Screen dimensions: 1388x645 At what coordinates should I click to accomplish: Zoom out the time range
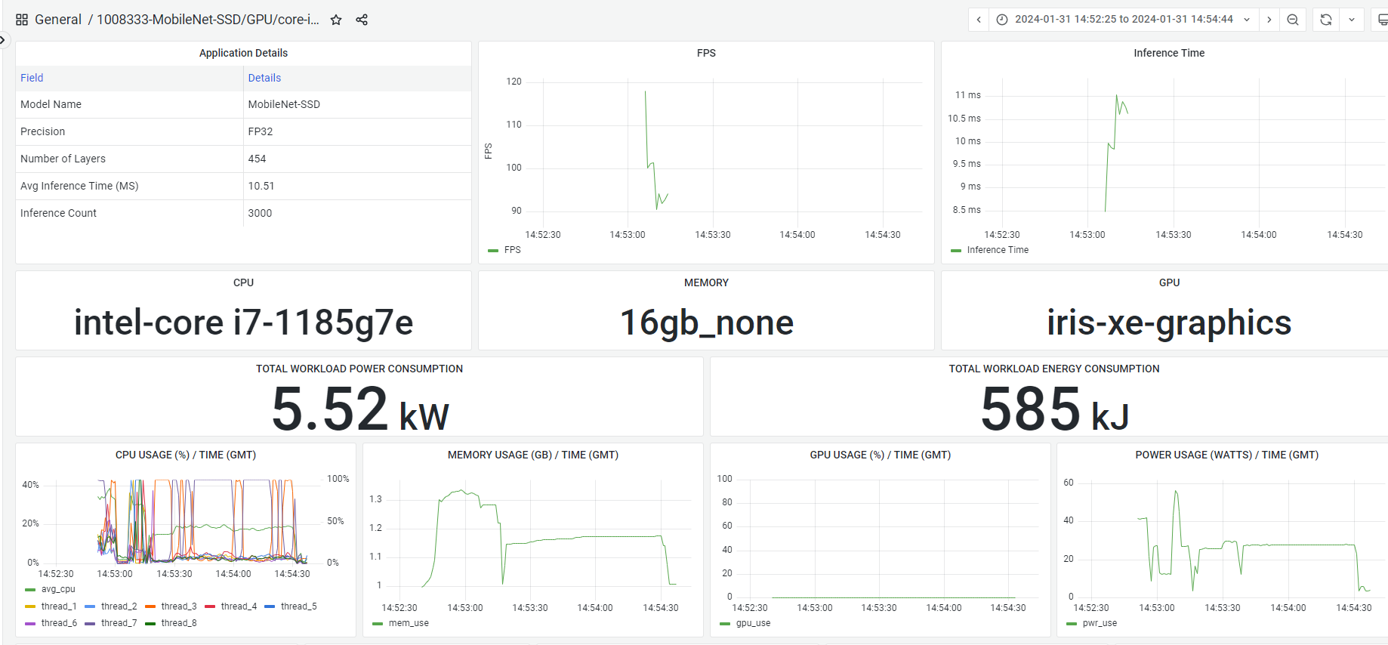pyautogui.click(x=1293, y=20)
